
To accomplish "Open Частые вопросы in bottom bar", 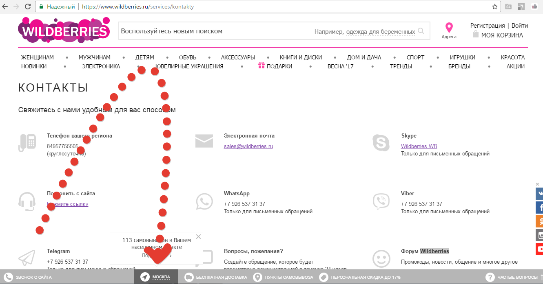I will 512,277.
